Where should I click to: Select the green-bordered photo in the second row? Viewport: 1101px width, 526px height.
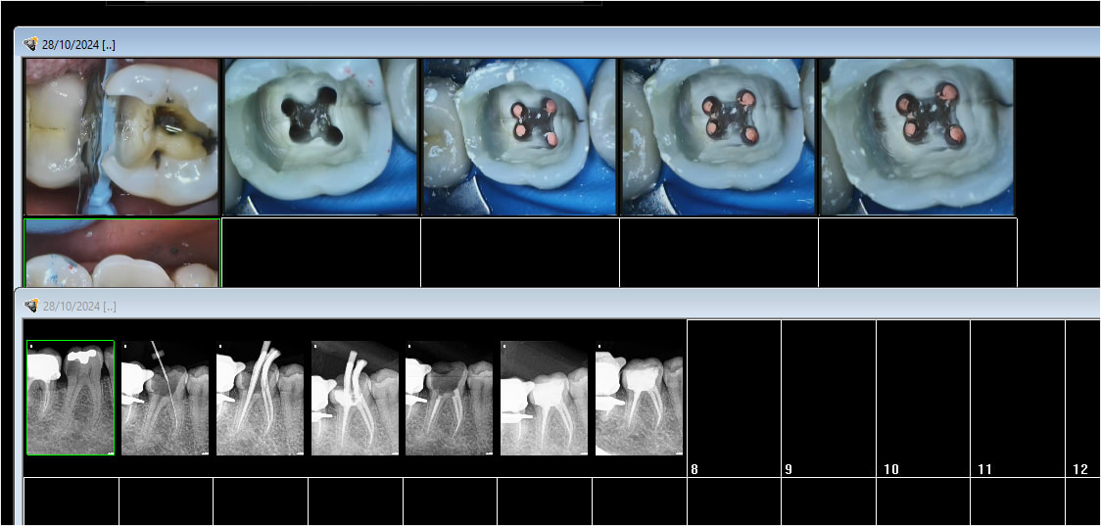(x=122, y=253)
